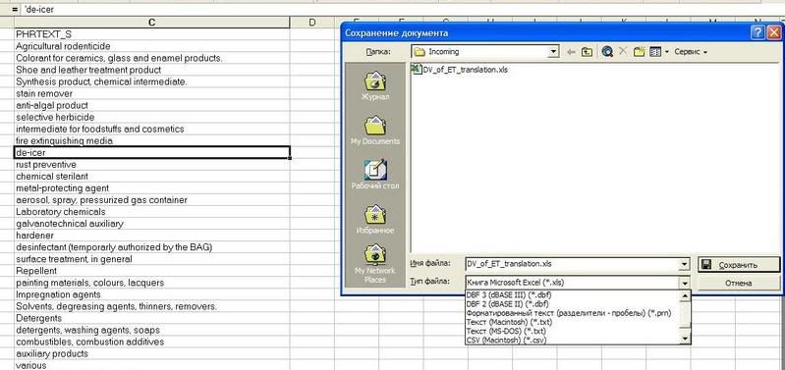
Task: Click the Имя файла filename field
Action: click(x=572, y=264)
